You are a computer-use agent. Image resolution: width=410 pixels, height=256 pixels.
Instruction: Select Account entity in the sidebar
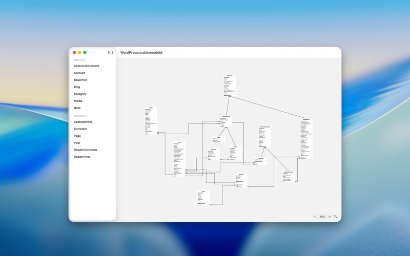point(79,73)
